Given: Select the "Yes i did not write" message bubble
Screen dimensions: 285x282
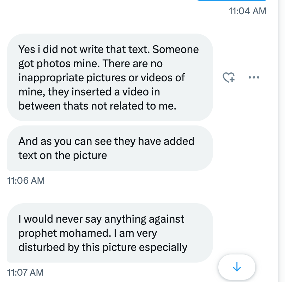Looking at the screenshot, I should pos(110,77).
